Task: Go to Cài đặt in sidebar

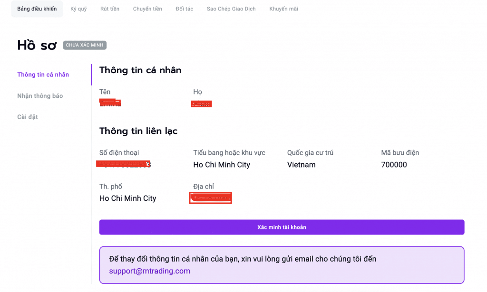Action: [x=28, y=117]
